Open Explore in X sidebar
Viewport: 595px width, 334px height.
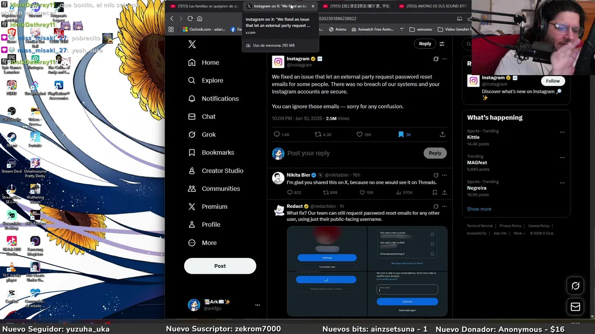click(205, 80)
